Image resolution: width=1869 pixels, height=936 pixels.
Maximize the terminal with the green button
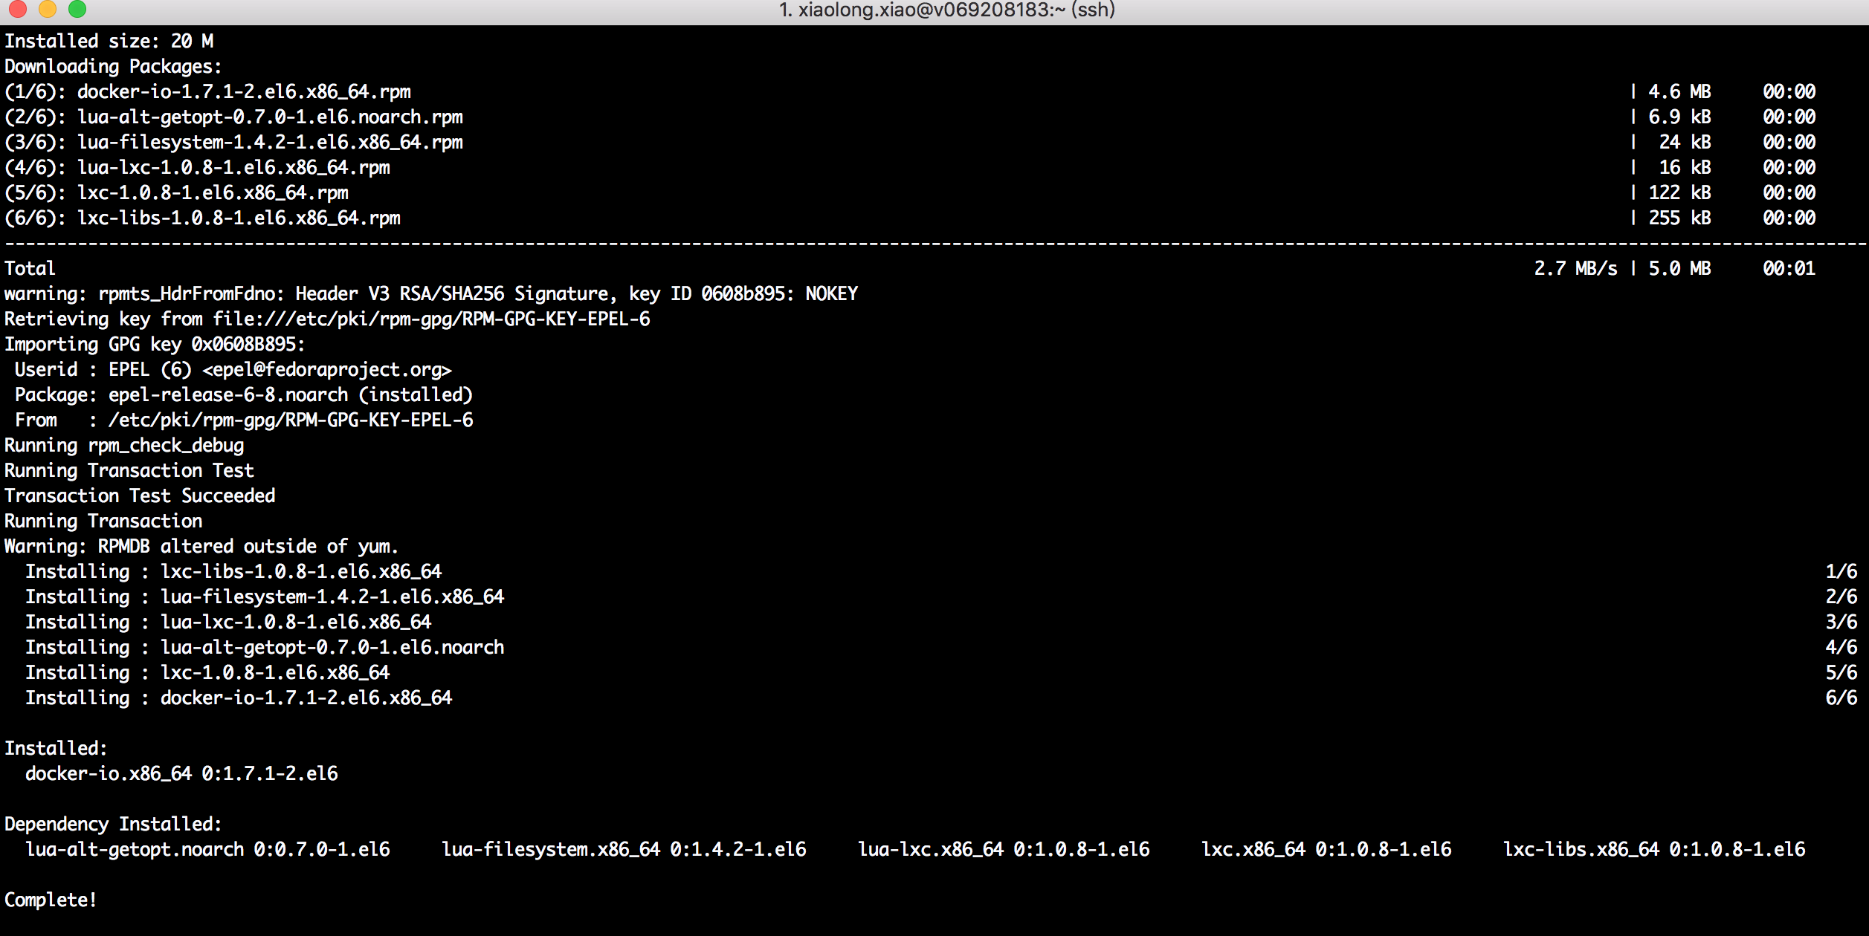point(77,9)
